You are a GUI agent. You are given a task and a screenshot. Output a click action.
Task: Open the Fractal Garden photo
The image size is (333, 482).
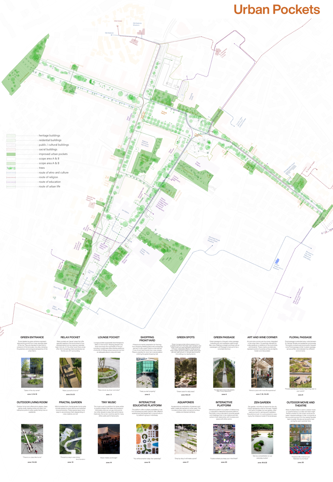pos(70,439)
